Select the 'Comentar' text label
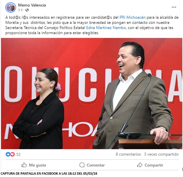Image resolution: width=183 pixels, height=177 pixels. 96,165
